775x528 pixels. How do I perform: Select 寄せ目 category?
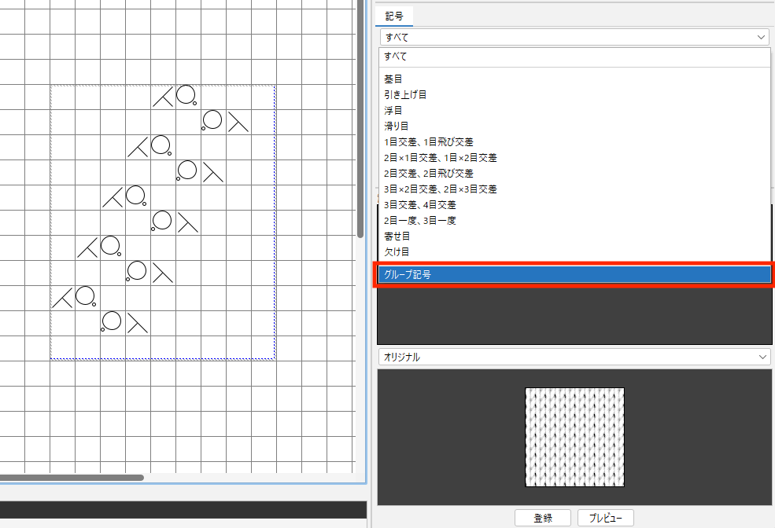coord(574,236)
